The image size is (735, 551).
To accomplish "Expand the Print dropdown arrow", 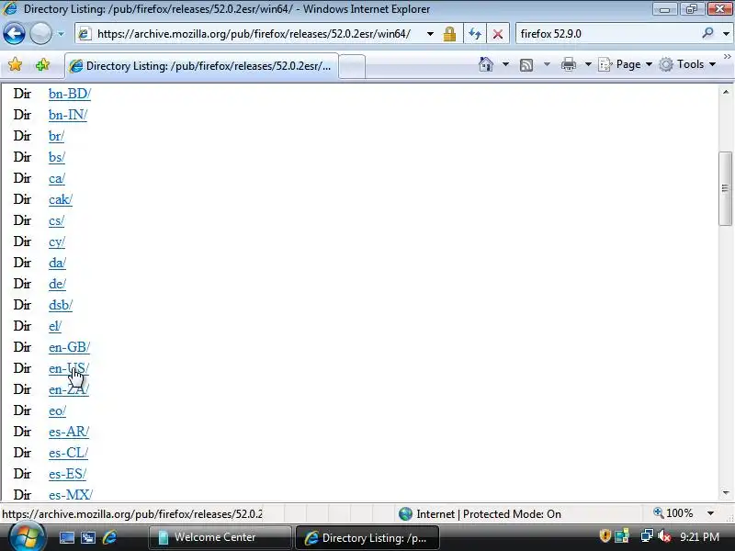I will pos(588,64).
